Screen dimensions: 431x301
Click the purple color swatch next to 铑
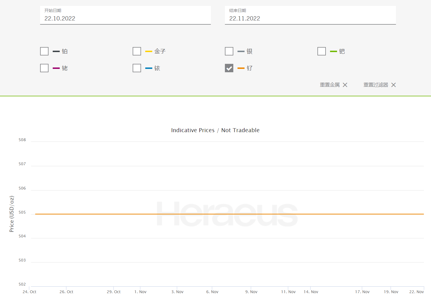[x=56, y=68]
